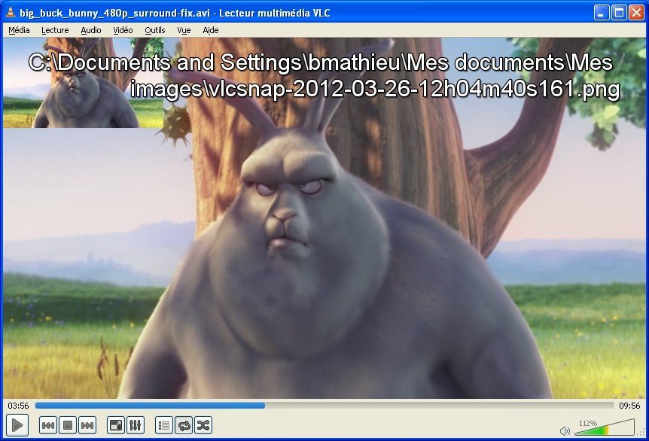Open the Aide menu
The width and height of the screenshot is (649, 441).
point(211,30)
